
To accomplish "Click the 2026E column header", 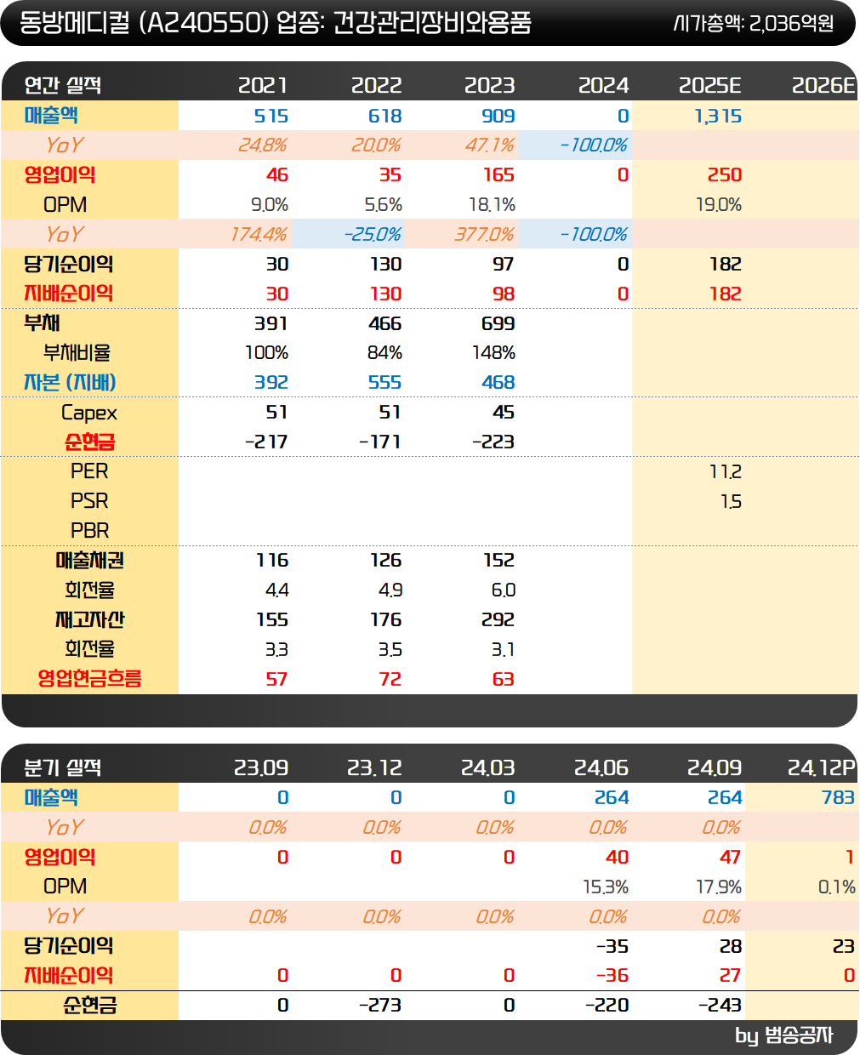I will (823, 85).
